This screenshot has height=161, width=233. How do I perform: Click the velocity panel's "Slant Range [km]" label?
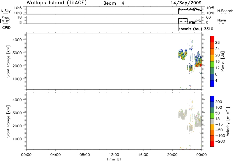(8, 121)
